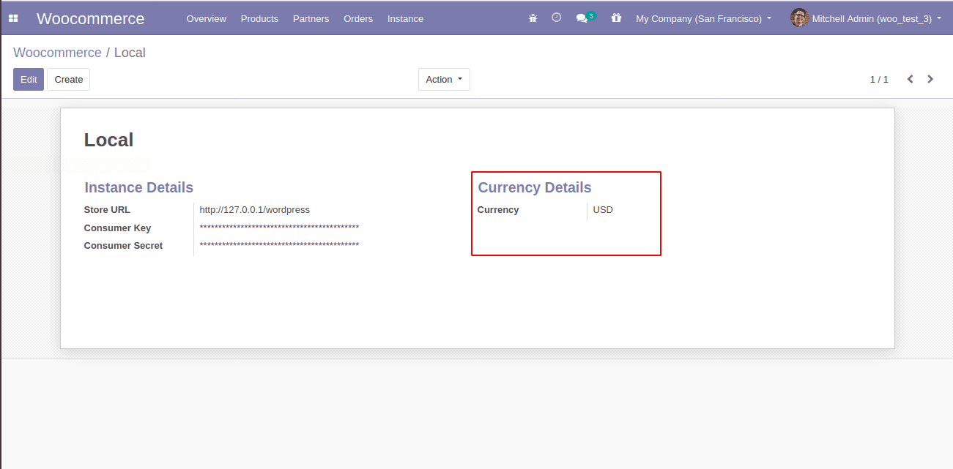Open the apps grid menu icon
953x469 pixels.
point(13,18)
